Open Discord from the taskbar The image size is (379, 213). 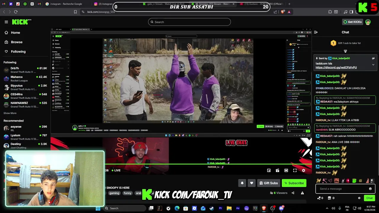point(281,208)
